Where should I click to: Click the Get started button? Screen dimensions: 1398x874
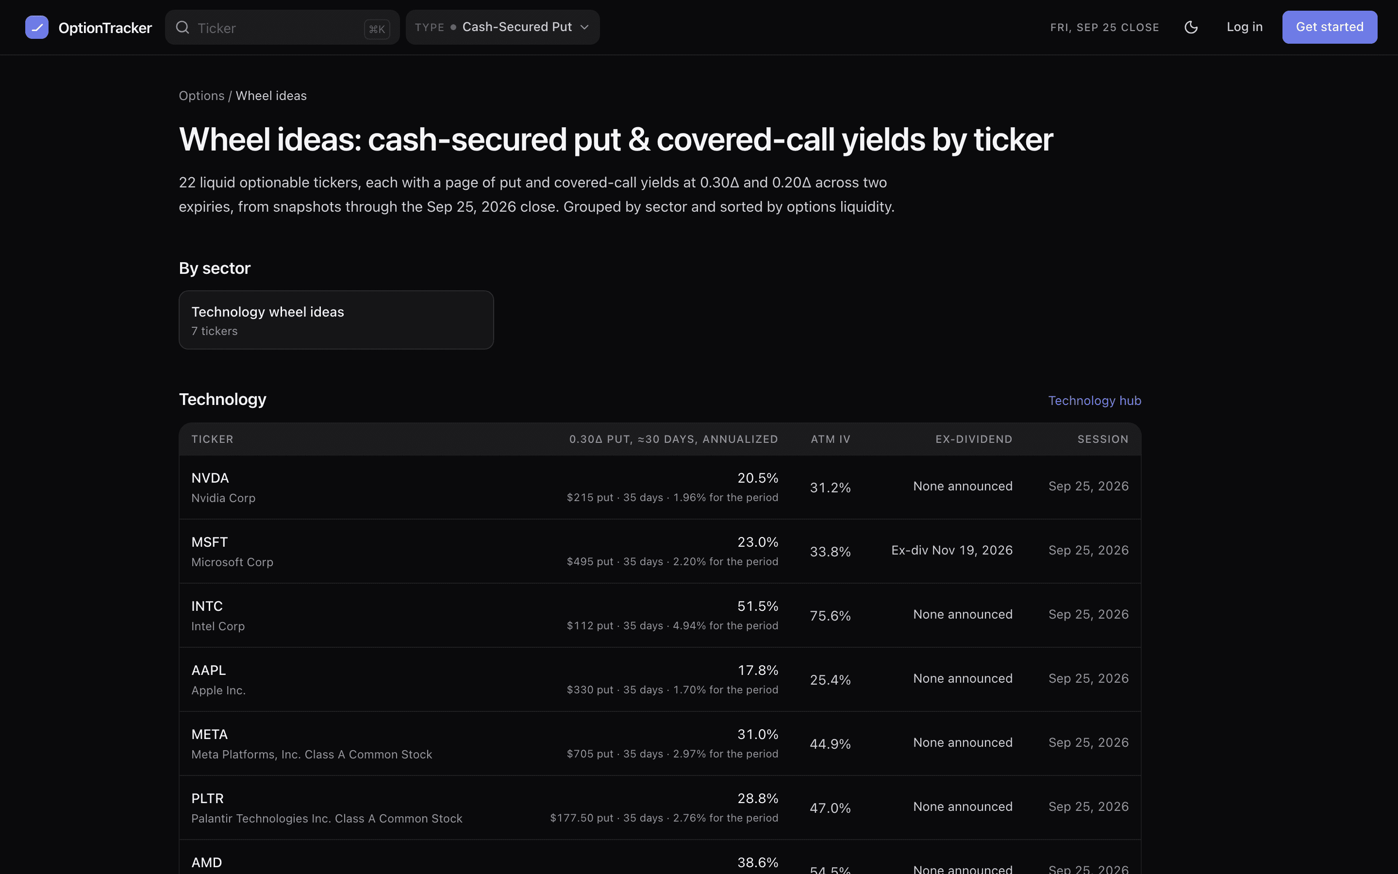(x=1329, y=27)
